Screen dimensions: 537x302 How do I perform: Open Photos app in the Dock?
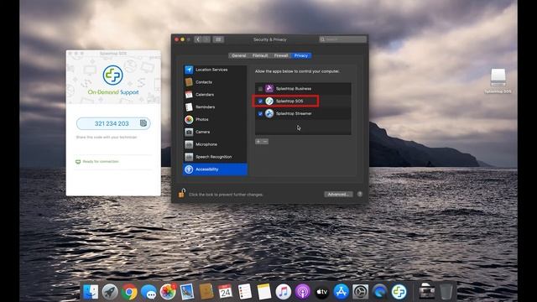pyautogui.click(x=168, y=292)
